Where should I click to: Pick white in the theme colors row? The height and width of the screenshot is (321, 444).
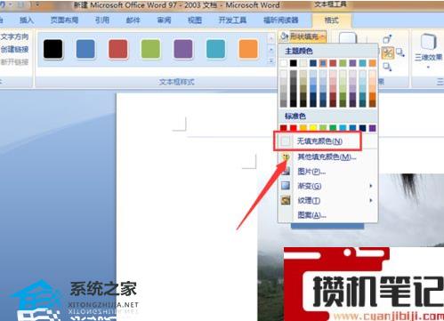pos(284,63)
